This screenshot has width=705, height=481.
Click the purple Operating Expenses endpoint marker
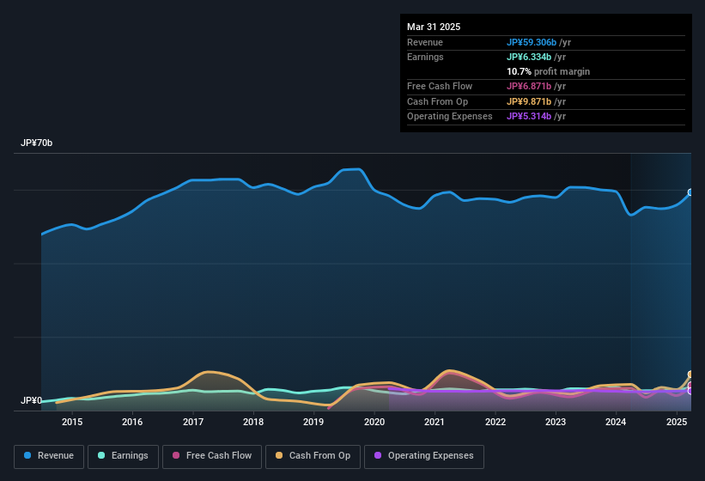tap(690, 391)
